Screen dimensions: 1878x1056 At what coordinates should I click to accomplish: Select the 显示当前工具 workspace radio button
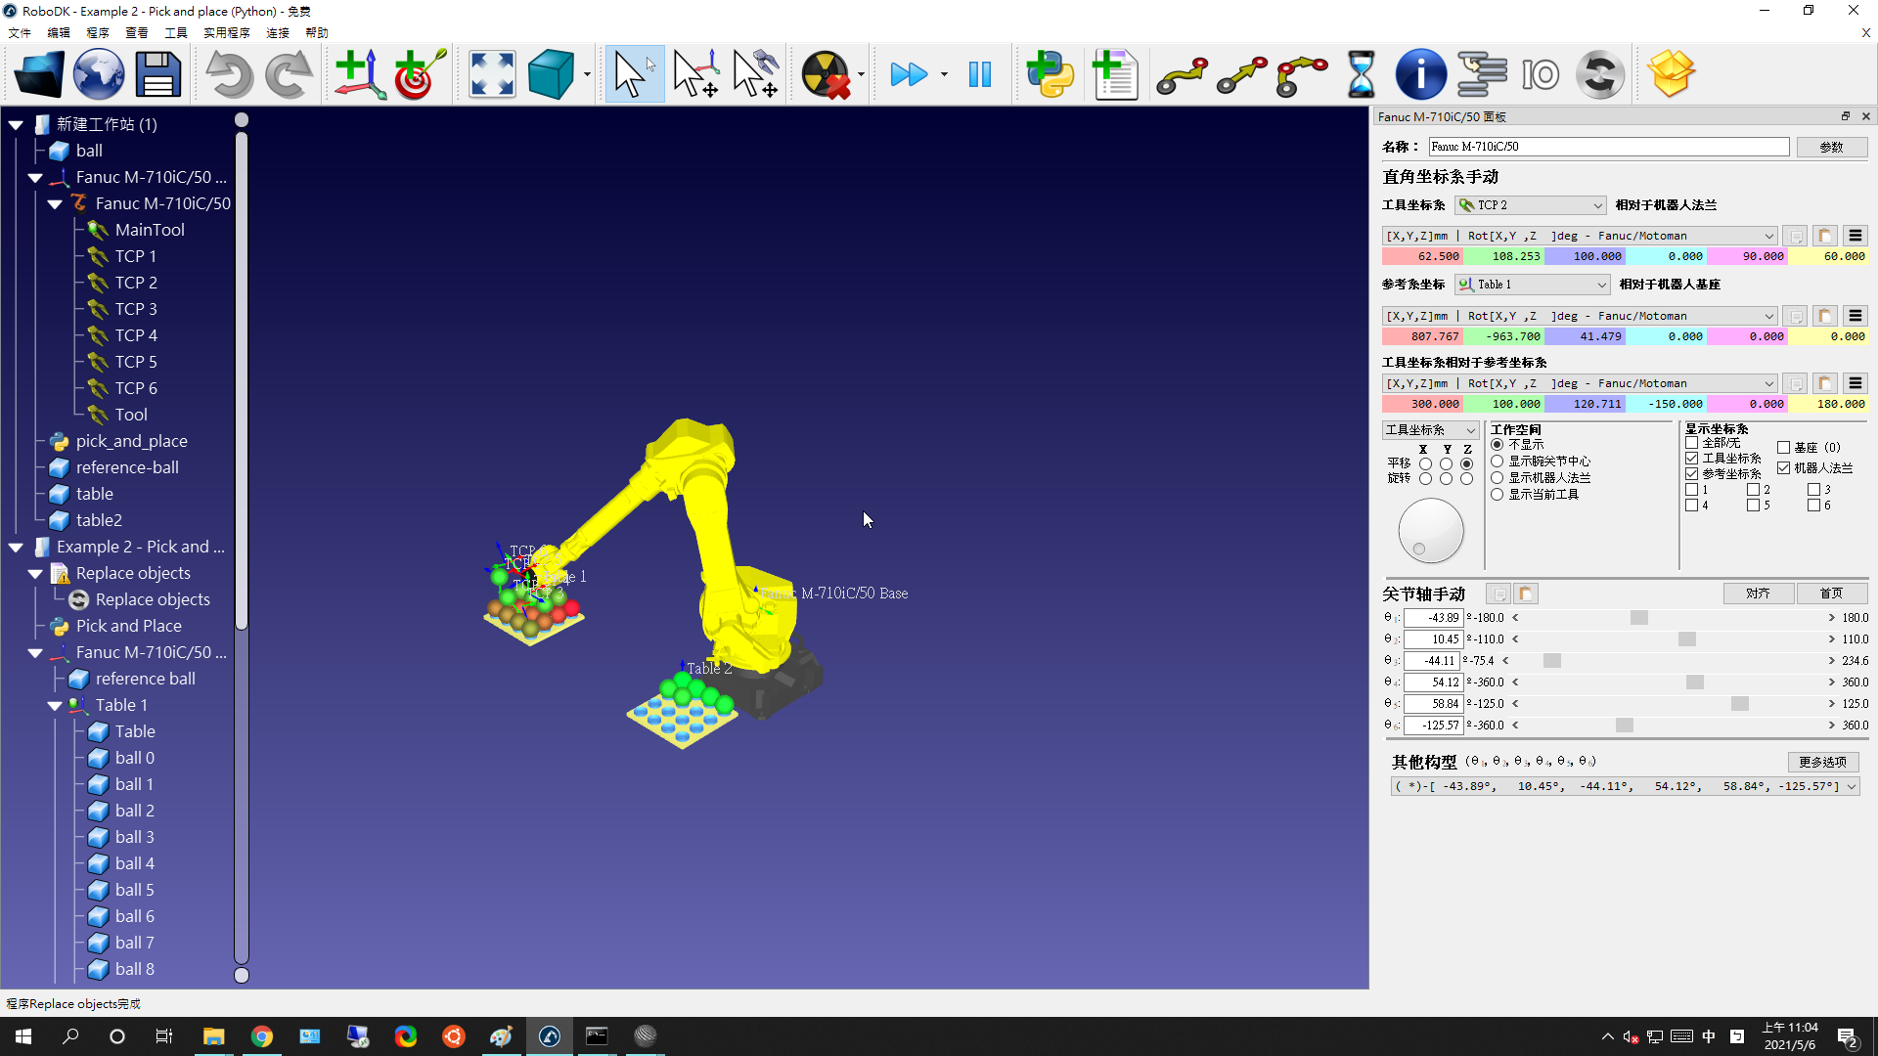(x=1498, y=495)
